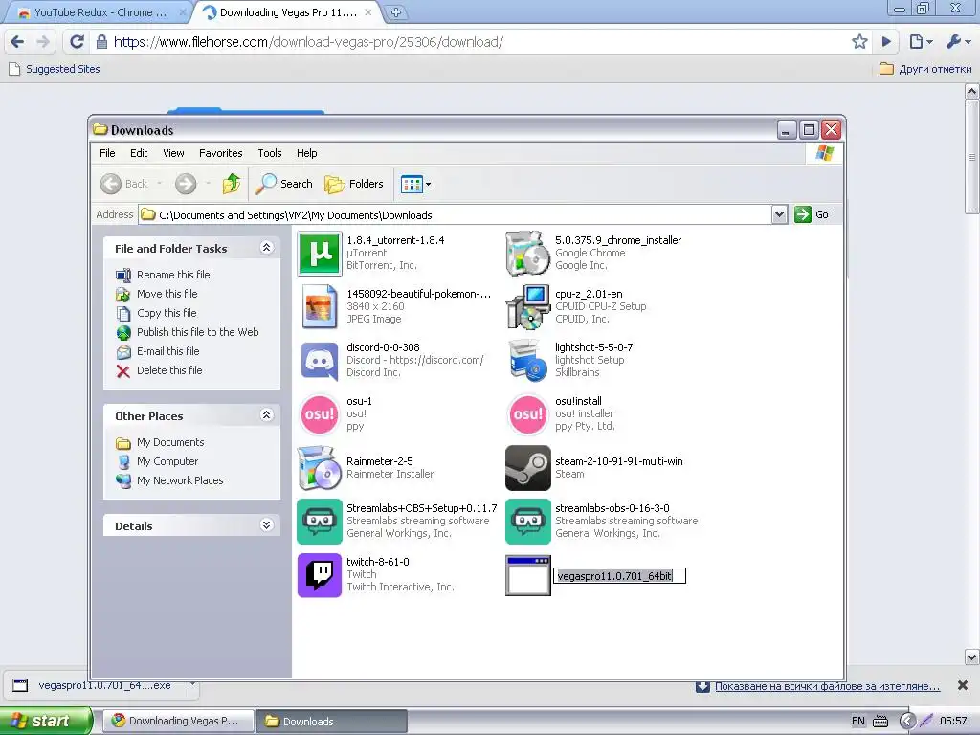The width and height of the screenshot is (980, 735).
Task: Open the address bar dropdown arrow
Action: pyautogui.click(x=779, y=214)
